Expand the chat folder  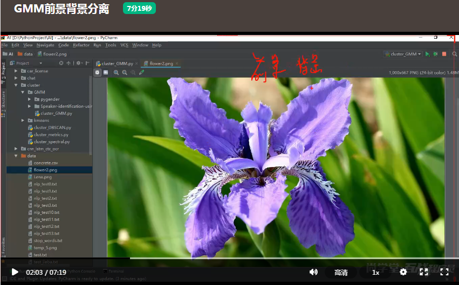[x=16, y=78]
